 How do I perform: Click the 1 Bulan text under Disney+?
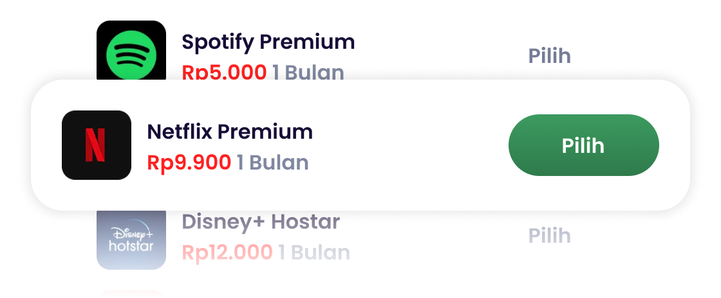click(314, 252)
